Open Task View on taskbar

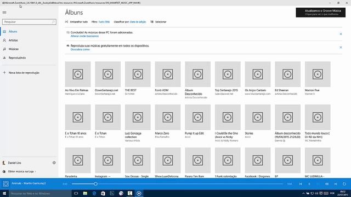76,193
